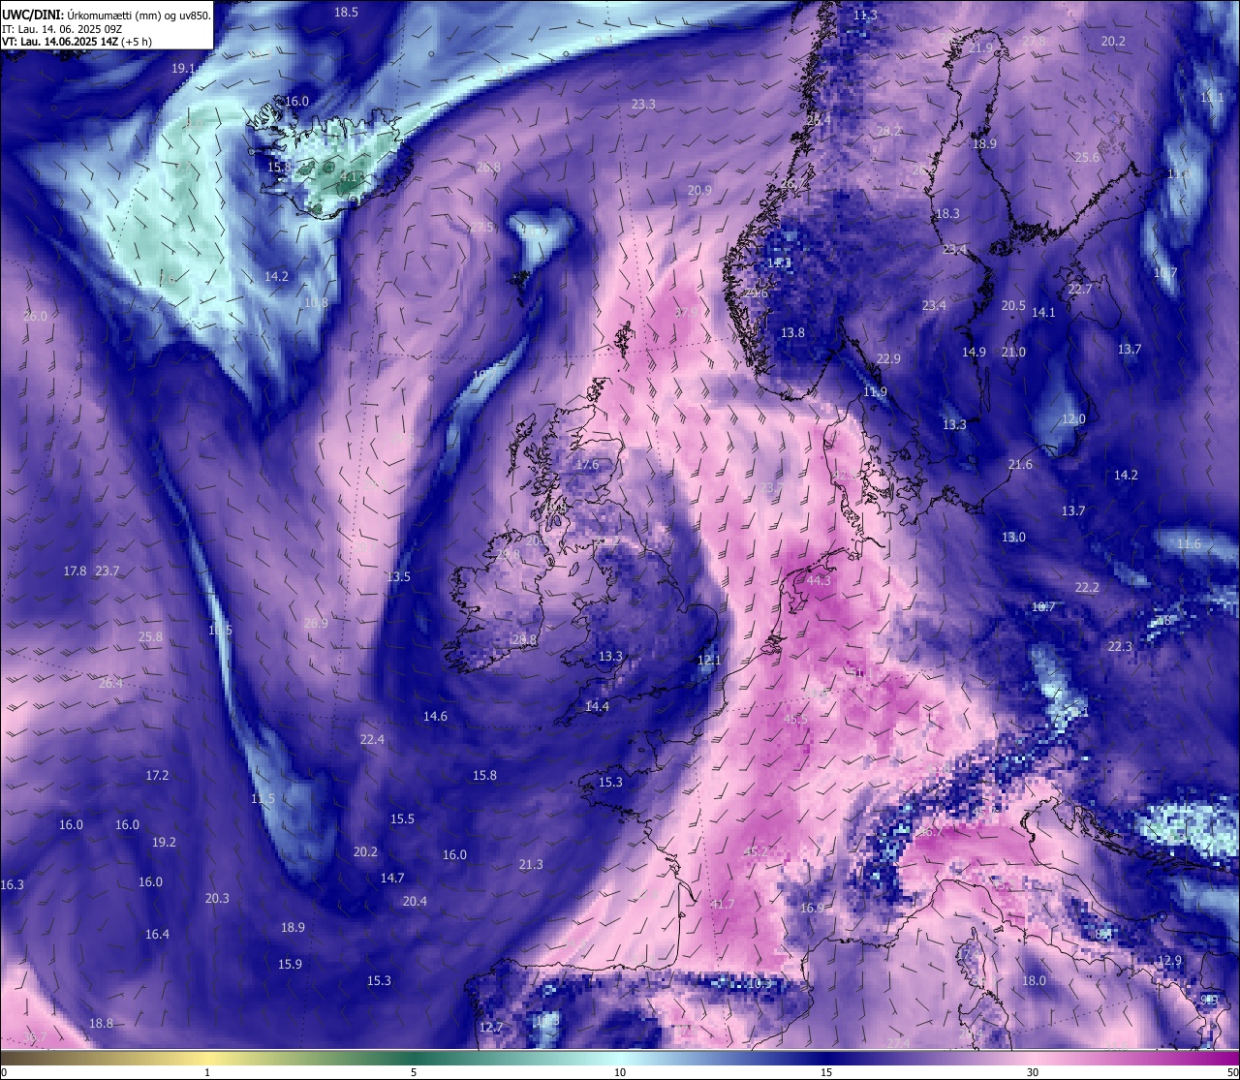The width and height of the screenshot is (1240, 1080).
Task: Click the 12.1 value over East Anglia
Action: pyautogui.click(x=709, y=660)
